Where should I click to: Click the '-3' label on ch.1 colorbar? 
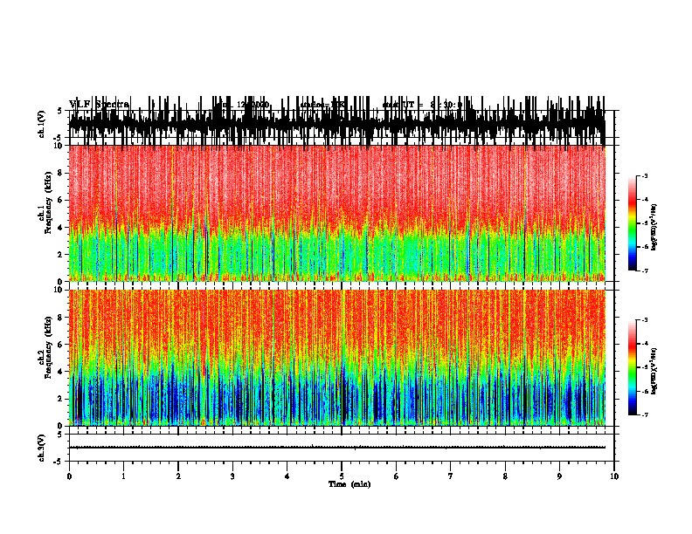tap(645, 175)
